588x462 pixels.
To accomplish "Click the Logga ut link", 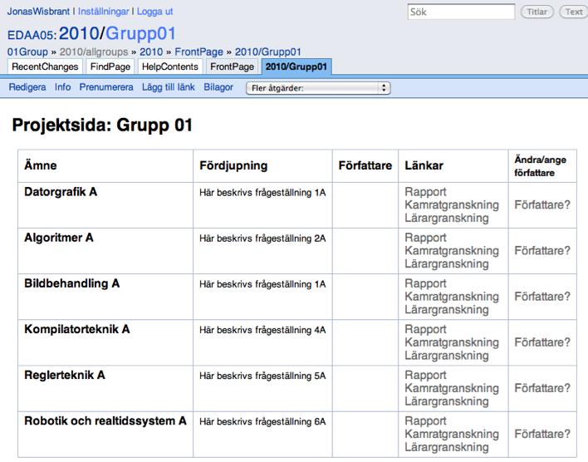I will point(154,12).
